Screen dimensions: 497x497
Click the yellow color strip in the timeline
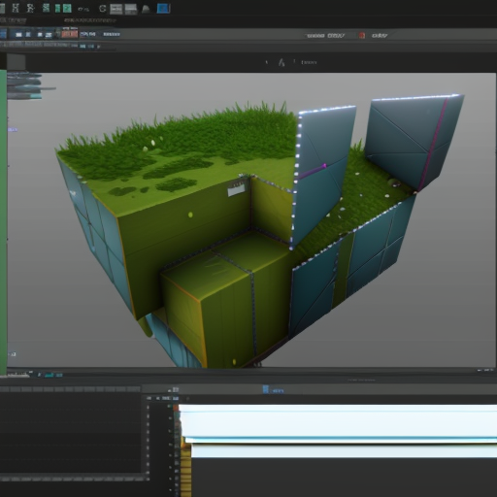[x=185, y=466]
